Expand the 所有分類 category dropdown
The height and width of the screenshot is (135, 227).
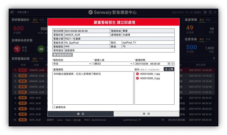coord(23,12)
